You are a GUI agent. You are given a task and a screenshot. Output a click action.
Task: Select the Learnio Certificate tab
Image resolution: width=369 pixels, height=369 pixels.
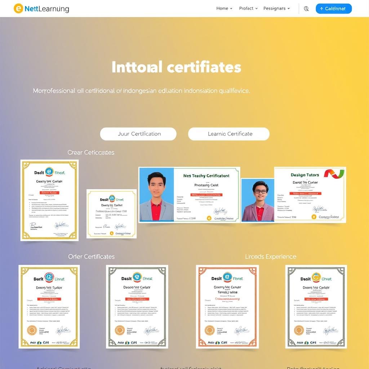tap(229, 134)
